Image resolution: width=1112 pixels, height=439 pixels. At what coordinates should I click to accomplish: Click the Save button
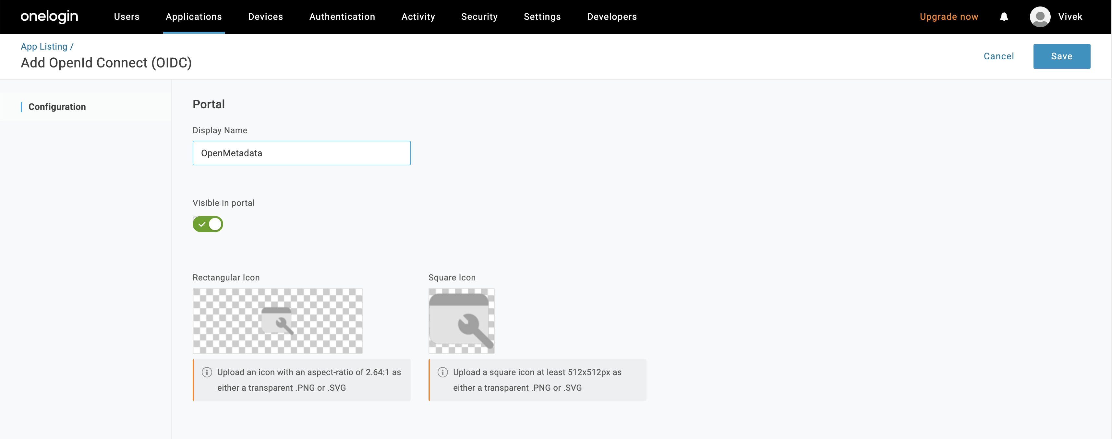point(1062,56)
